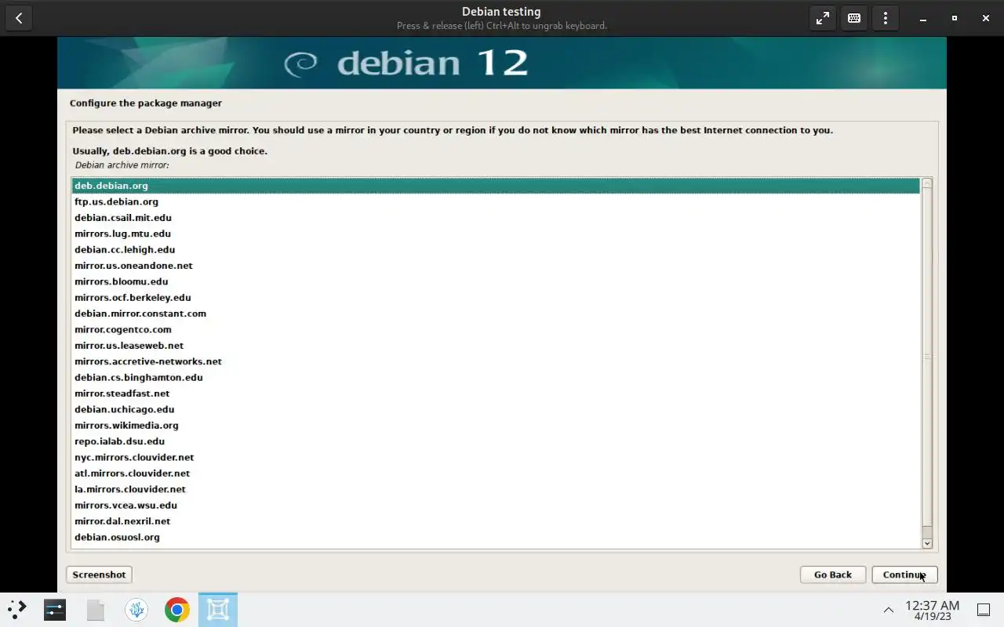Select mirror mirrors.ocf.berkeley.edu
This screenshot has width=1004, height=627.
(x=495, y=298)
